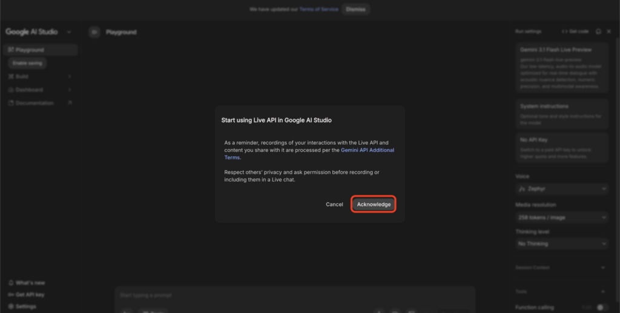Open the Build sidebar item

tap(39, 76)
